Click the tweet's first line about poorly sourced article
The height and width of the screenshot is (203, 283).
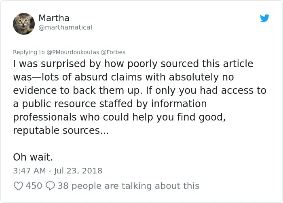coord(133,64)
